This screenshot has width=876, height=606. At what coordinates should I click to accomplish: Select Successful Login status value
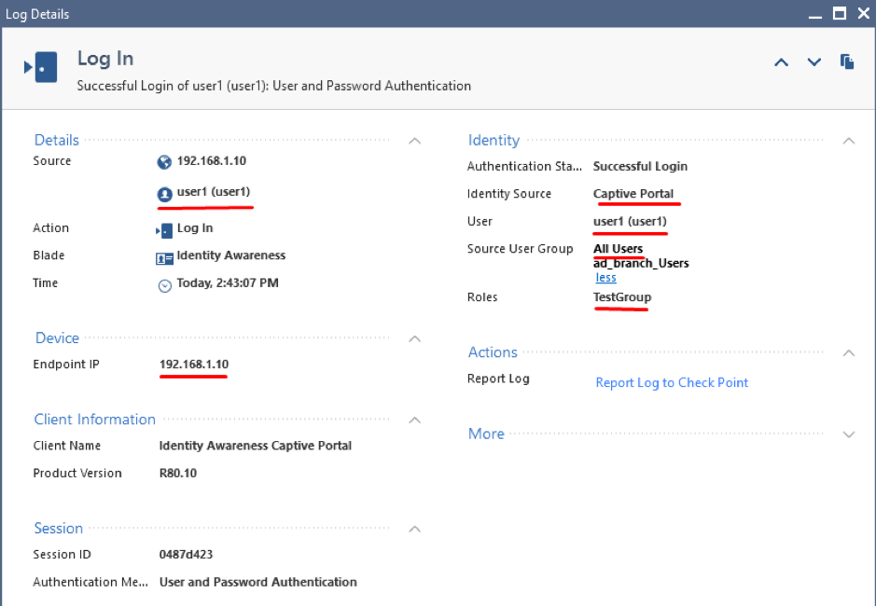pyautogui.click(x=640, y=167)
